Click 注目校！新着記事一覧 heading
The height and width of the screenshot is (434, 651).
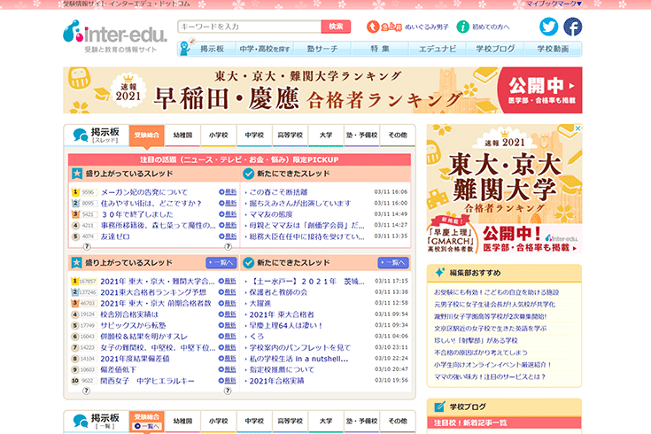[470, 422]
